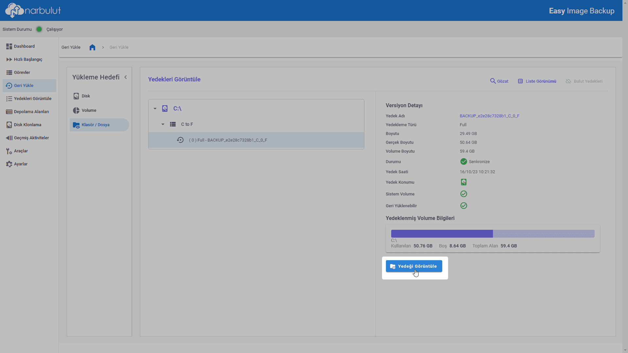Click the Gözat search icon
This screenshot has width=628, height=353.
click(493, 81)
